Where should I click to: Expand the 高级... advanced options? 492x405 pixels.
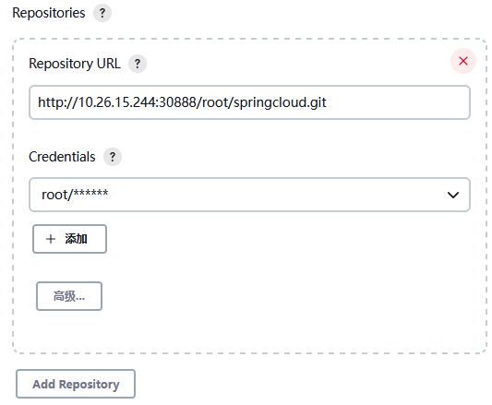tap(69, 296)
